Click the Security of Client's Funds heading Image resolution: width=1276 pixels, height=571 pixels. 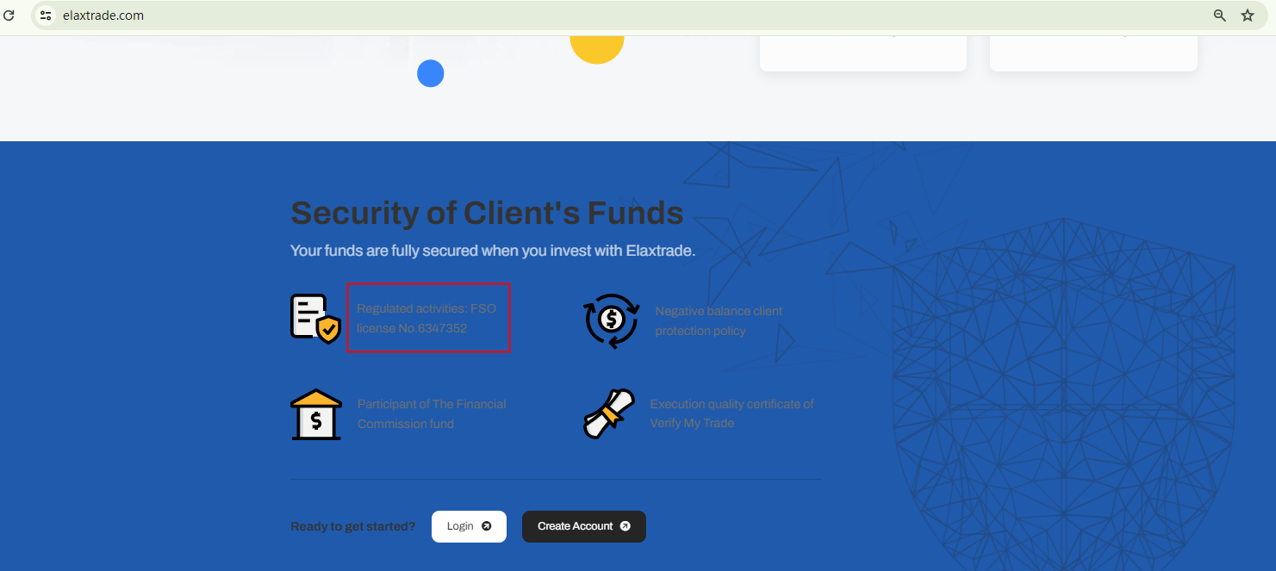click(x=487, y=213)
